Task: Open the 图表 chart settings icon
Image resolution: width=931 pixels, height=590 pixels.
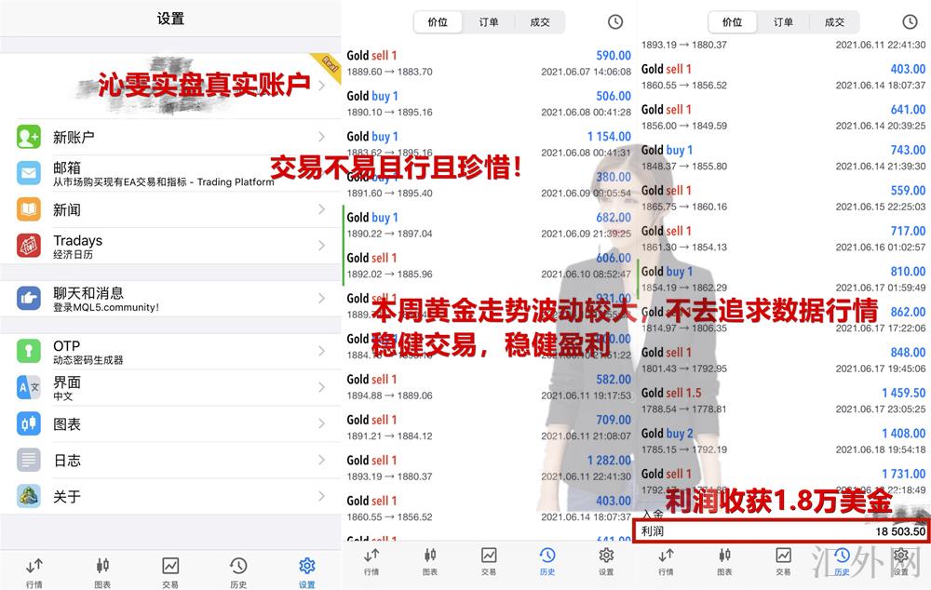Action: [29, 423]
